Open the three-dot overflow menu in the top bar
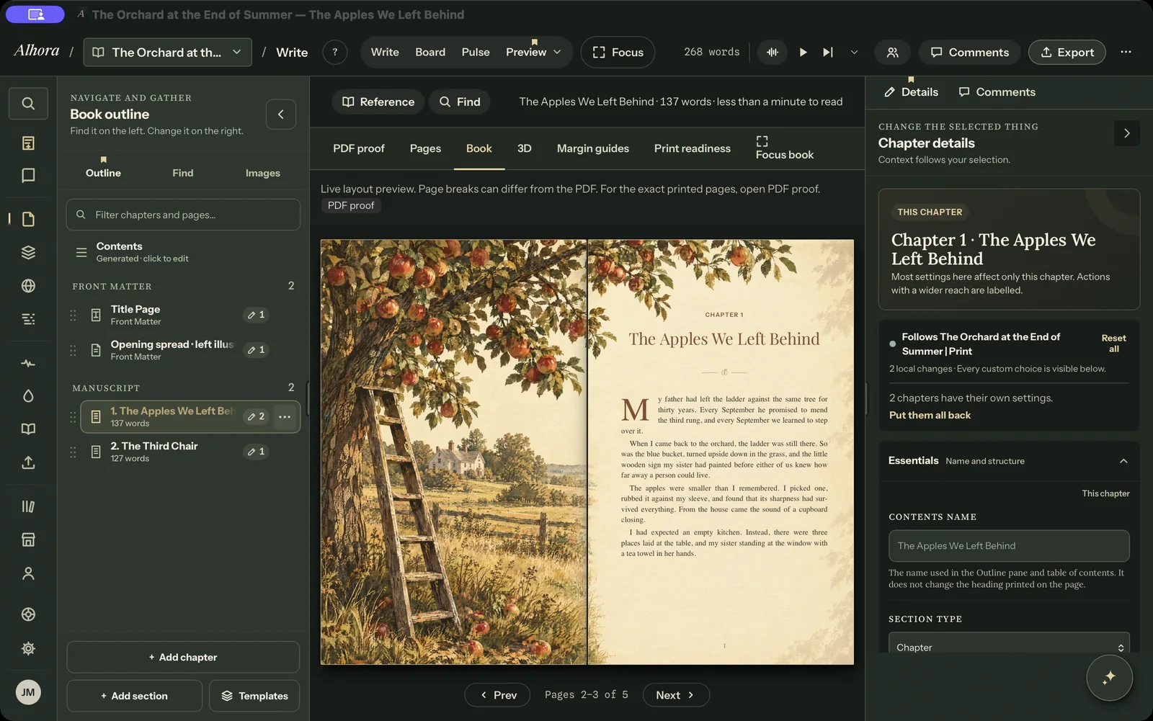 point(1126,53)
